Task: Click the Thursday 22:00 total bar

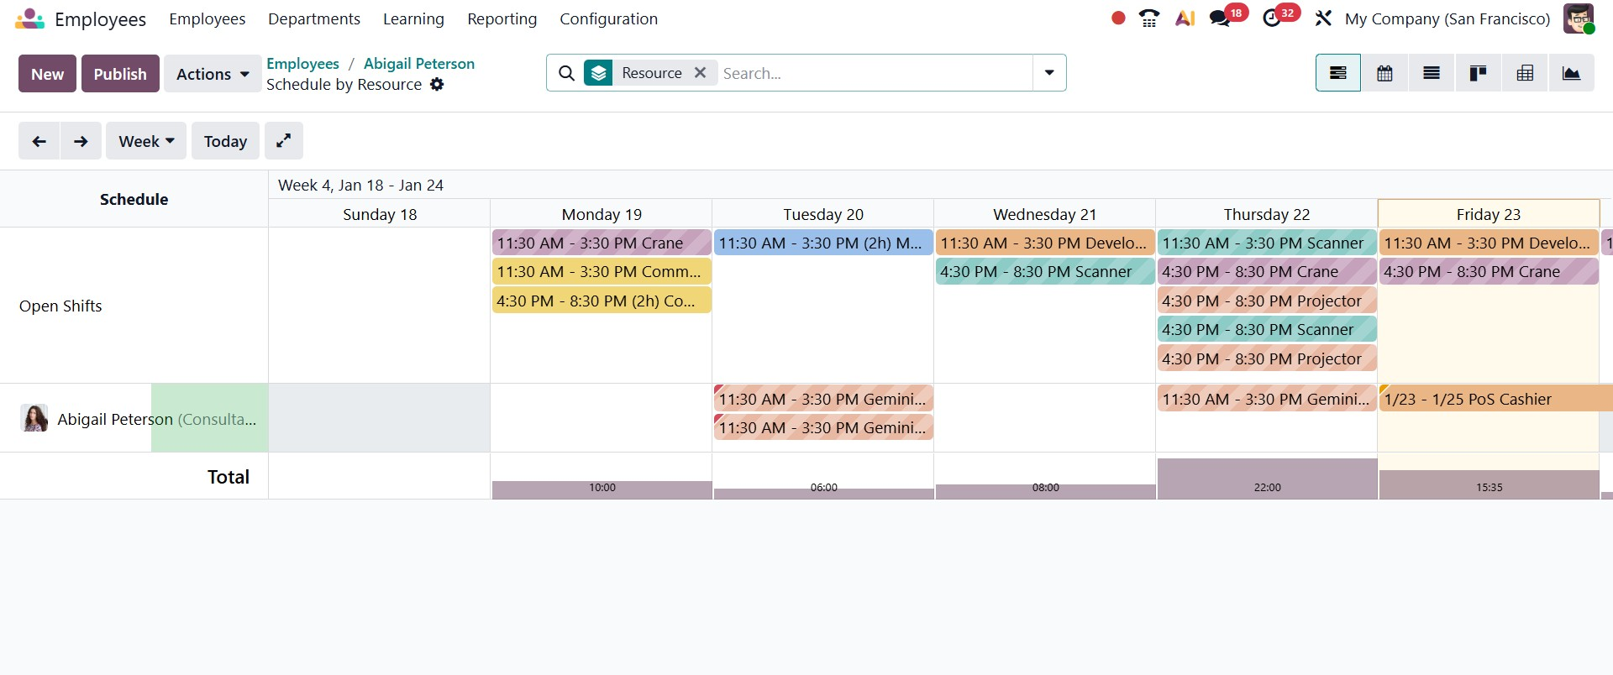Action: 1267,479
